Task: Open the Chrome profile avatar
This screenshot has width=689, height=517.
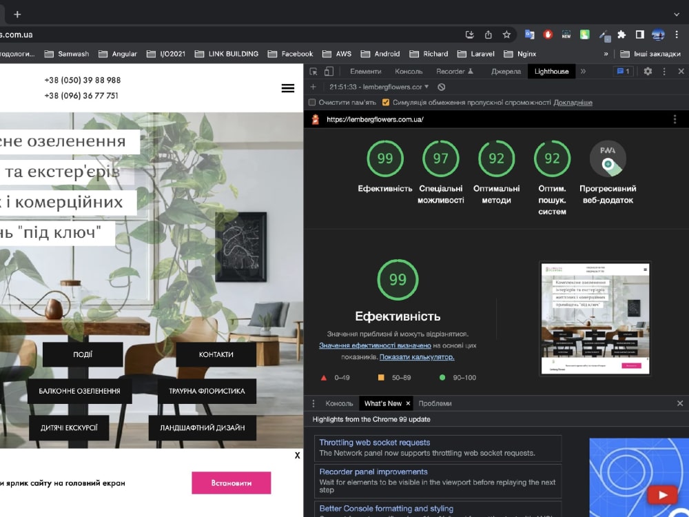Action: pyautogui.click(x=658, y=34)
